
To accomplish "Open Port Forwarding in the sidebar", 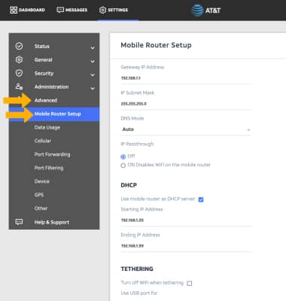I will pyautogui.click(x=52, y=154).
